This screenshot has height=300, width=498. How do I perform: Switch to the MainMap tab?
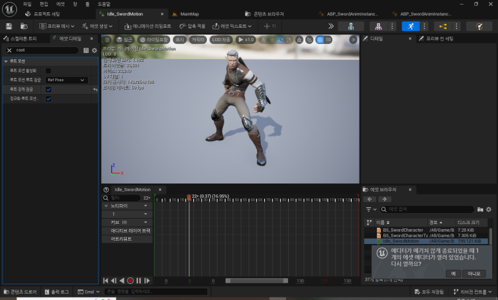[x=189, y=14]
